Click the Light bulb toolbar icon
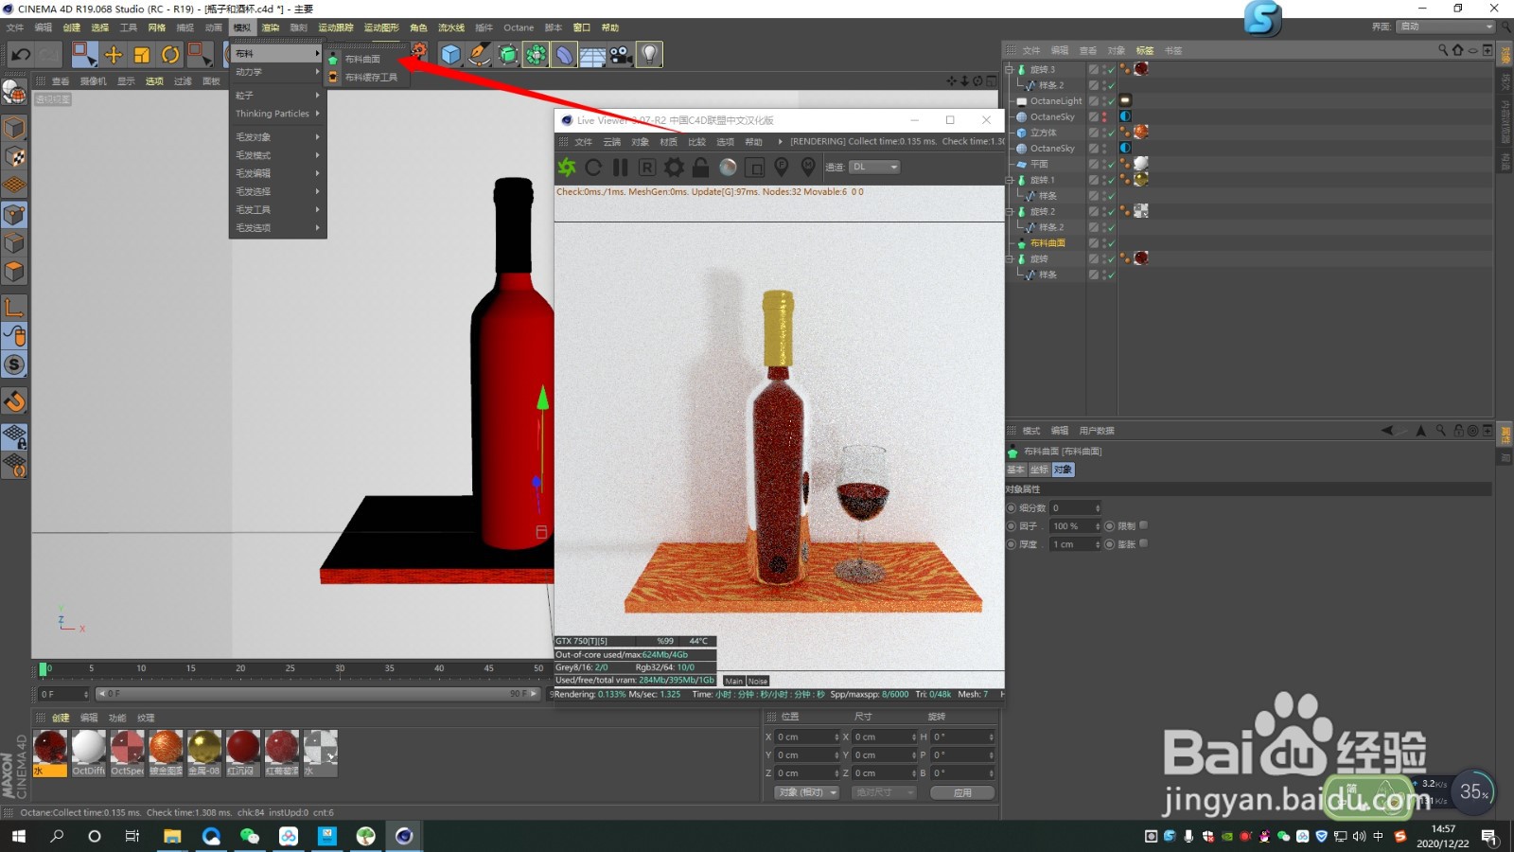1514x852 pixels. click(x=649, y=55)
